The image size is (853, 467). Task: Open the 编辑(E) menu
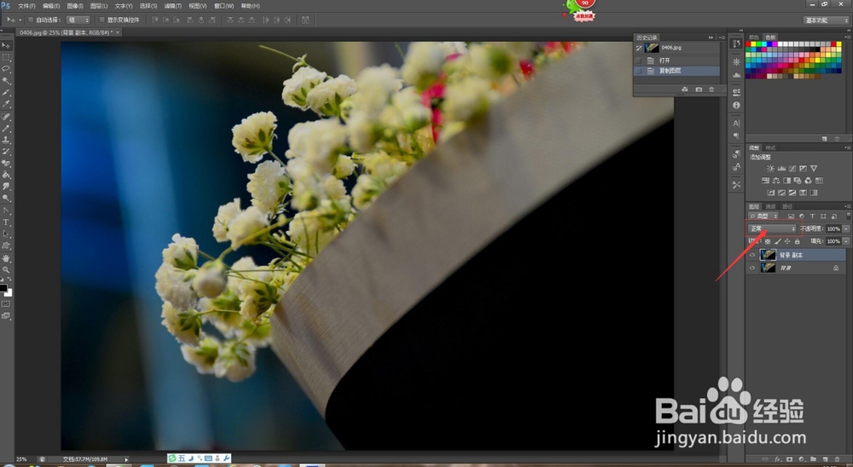[51, 6]
